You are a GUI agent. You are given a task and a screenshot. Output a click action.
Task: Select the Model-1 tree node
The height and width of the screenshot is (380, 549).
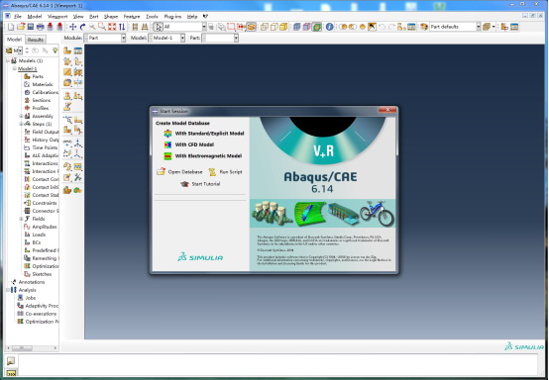point(28,68)
